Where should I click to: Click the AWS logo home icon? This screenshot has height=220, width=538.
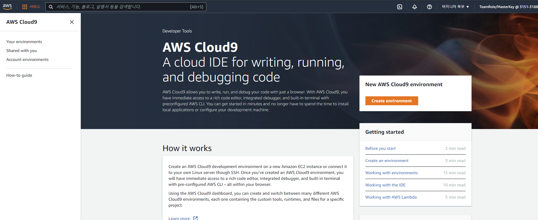coord(7,7)
